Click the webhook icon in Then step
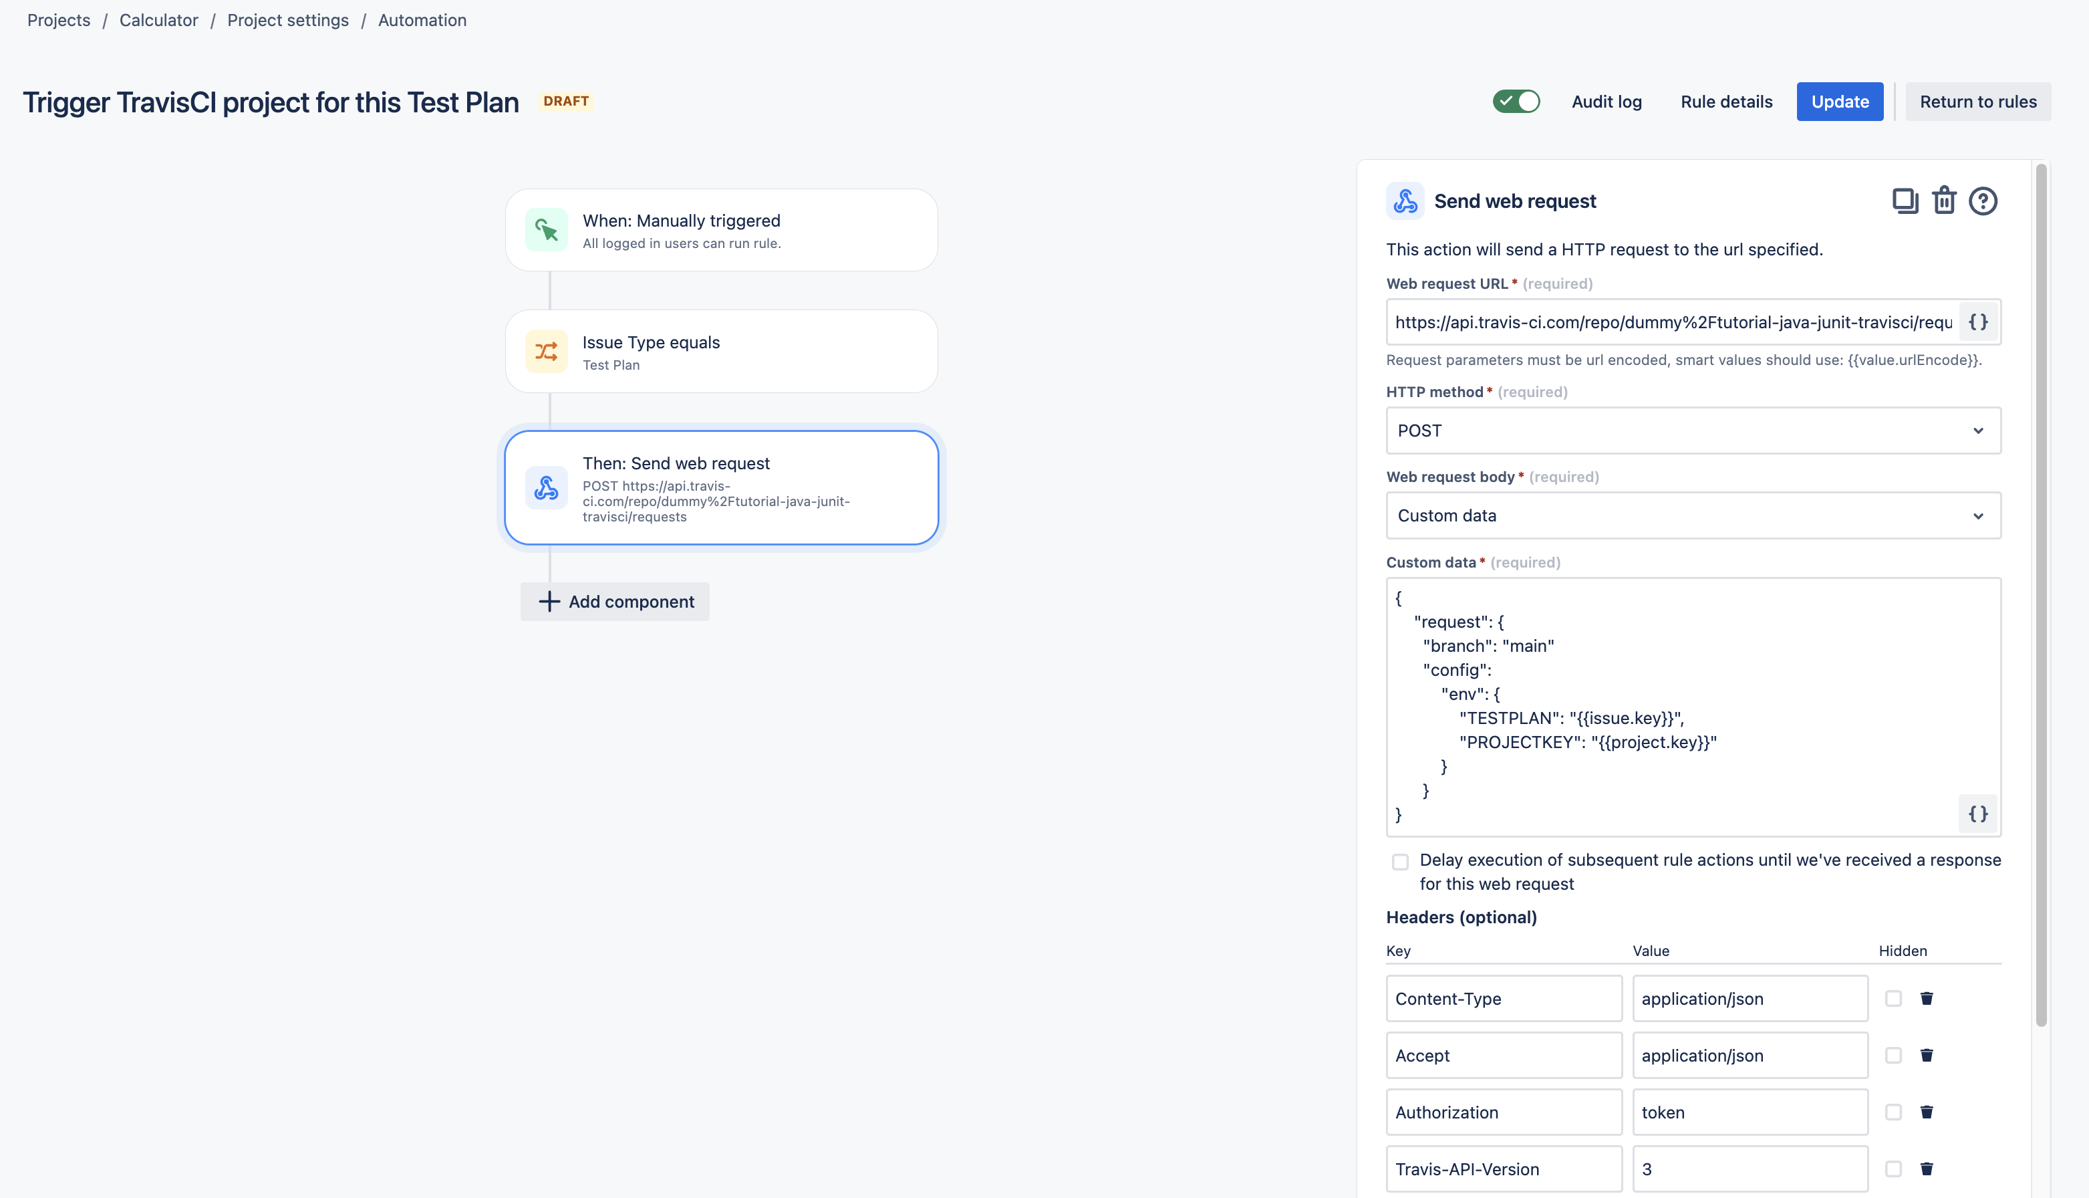This screenshot has width=2089, height=1198. pyautogui.click(x=546, y=488)
